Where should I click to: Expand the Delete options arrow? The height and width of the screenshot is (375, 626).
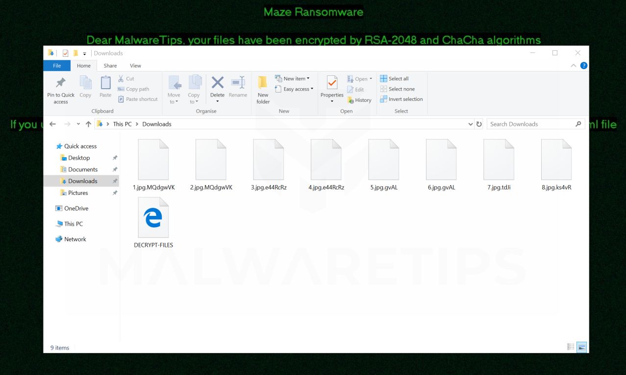point(218,101)
